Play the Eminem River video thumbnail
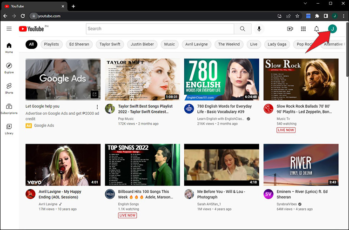Screen dimensions: 349x230 301,165
